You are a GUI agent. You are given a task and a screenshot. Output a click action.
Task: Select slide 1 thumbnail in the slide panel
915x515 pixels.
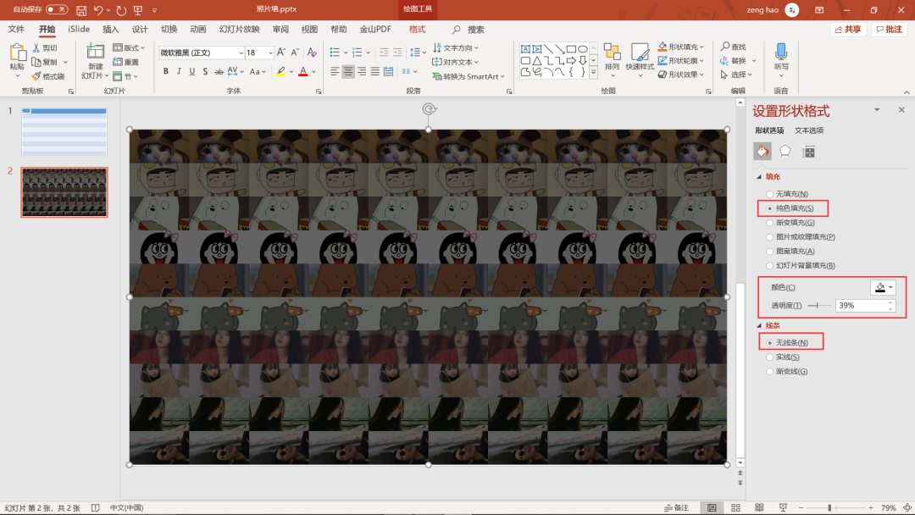click(x=64, y=132)
